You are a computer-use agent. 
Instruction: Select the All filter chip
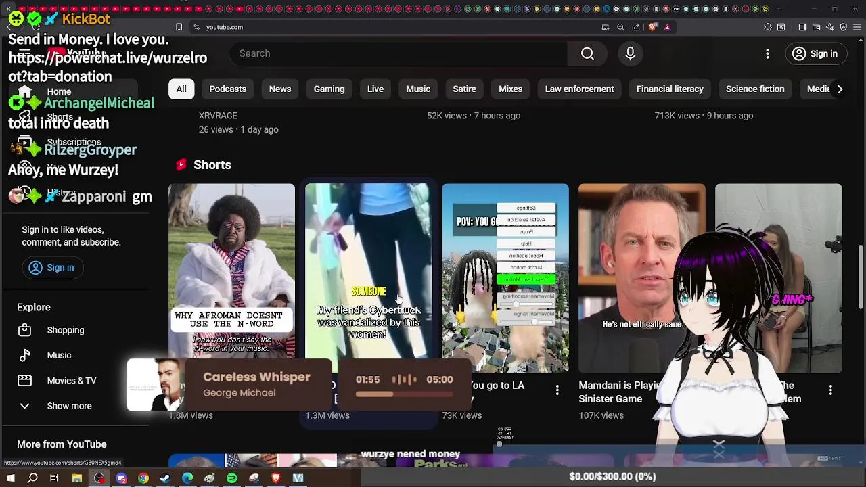[x=181, y=89]
